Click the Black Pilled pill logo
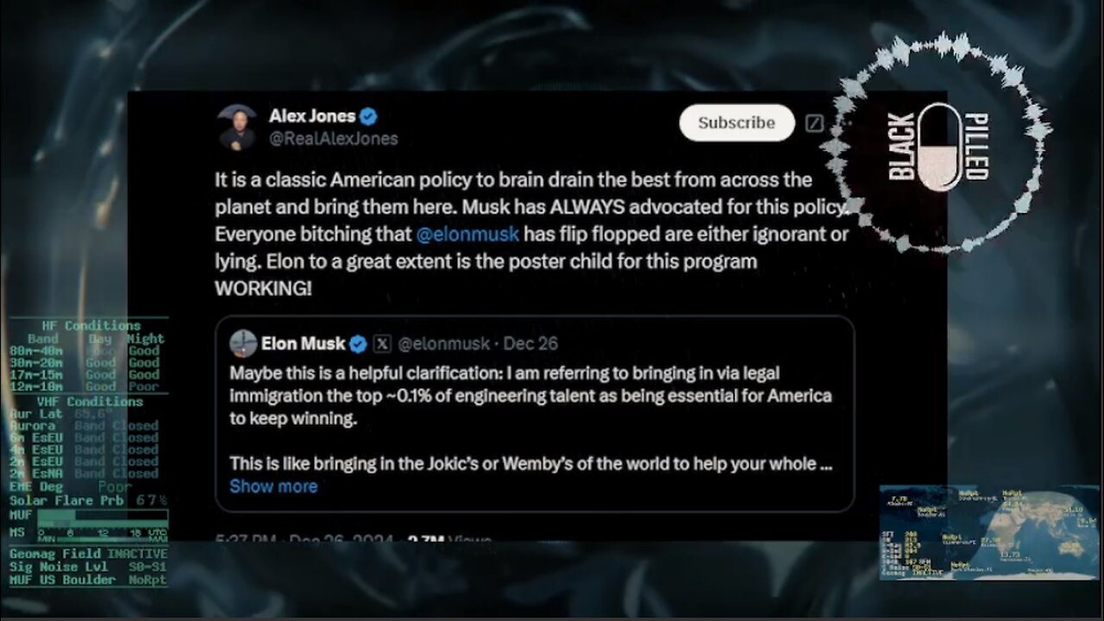1104x621 pixels. pos(938,147)
